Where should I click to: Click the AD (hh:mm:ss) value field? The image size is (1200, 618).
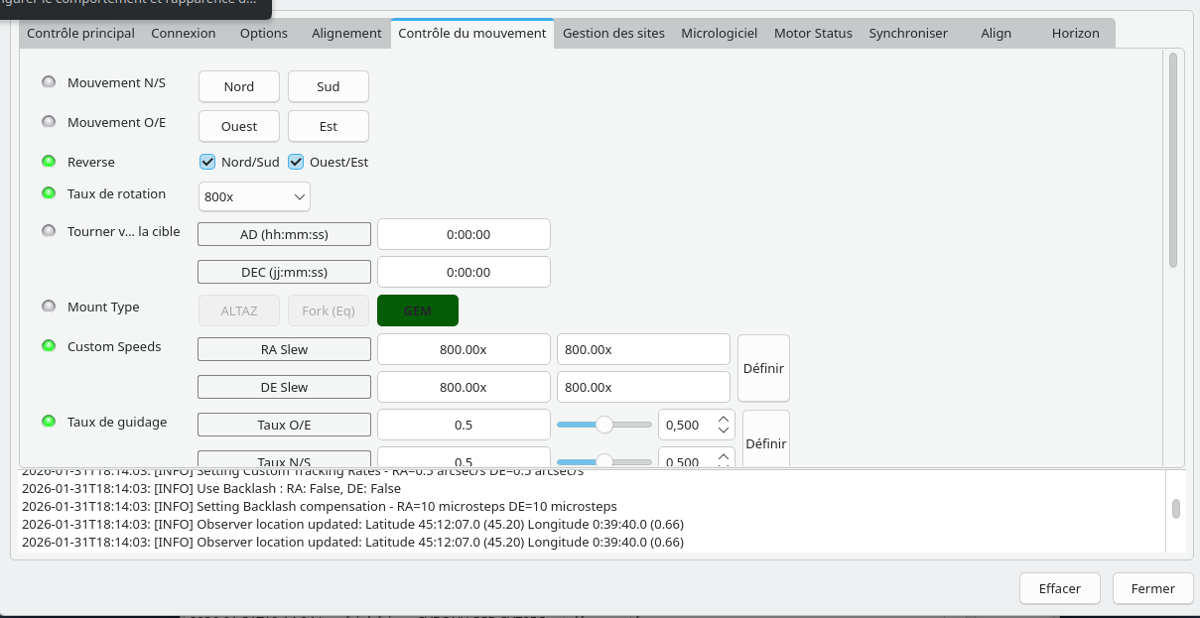pyautogui.click(x=464, y=234)
